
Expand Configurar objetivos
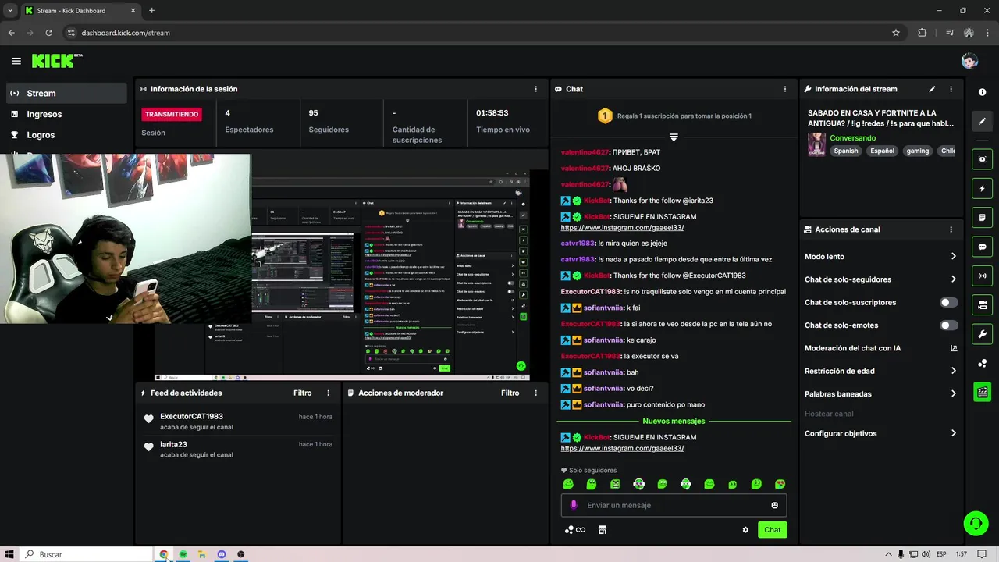(x=880, y=433)
